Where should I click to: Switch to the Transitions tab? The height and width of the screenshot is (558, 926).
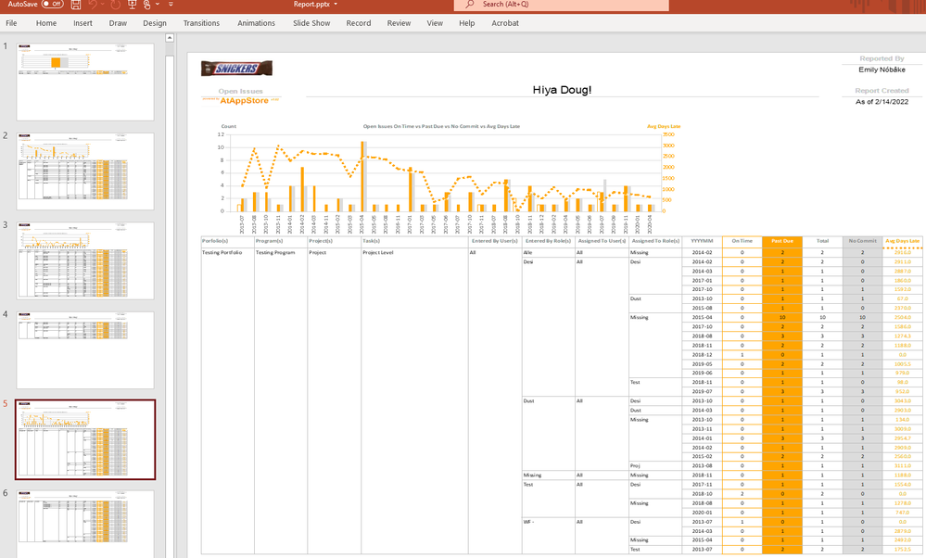201,23
